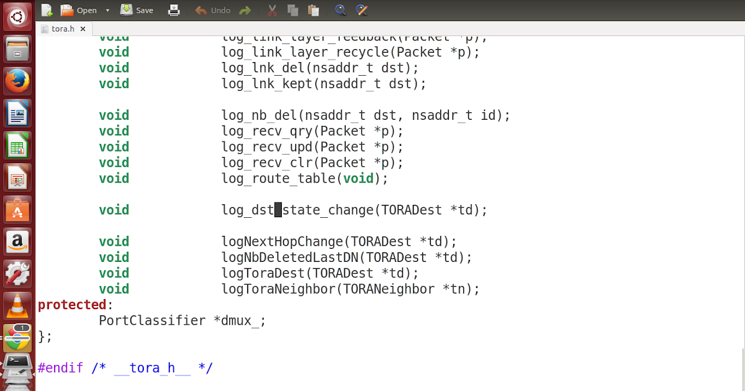
Task: Redo the last edit
Action: pyautogui.click(x=245, y=10)
